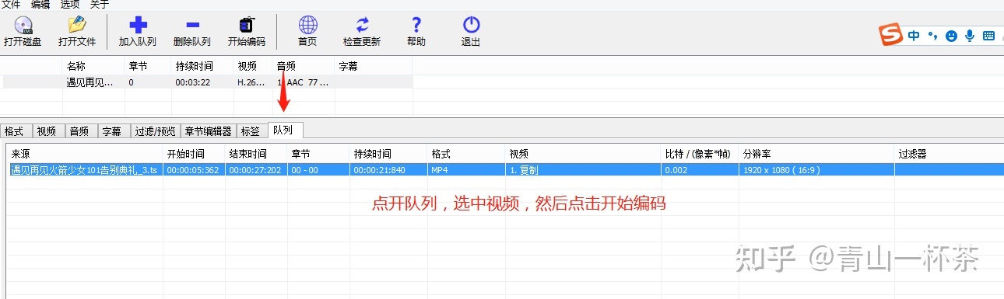Open Sogou emoji smiley icon

pos(951,36)
